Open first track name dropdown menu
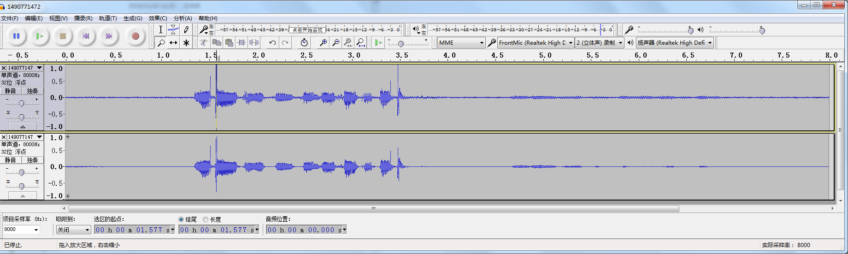Screen dimensions: 848x254 [25, 68]
